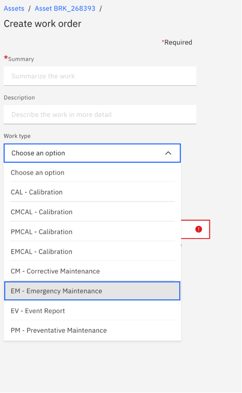Collapse the Work type dropdown chevron
The height and width of the screenshot is (393, 242).
(168, 153)
